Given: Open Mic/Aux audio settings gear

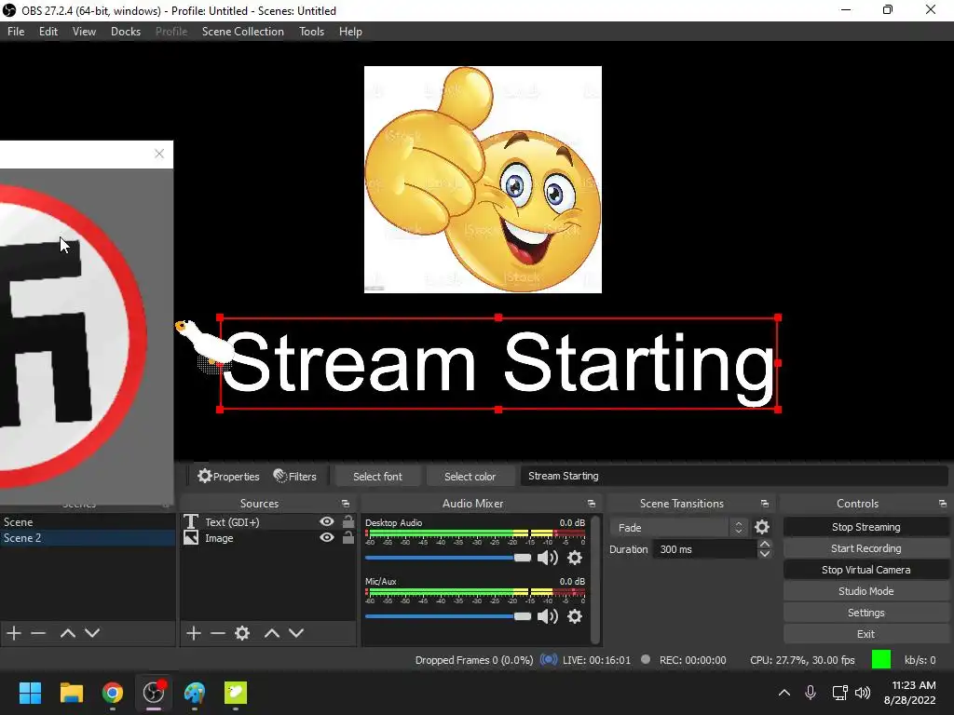Looking at the screenshot, I should click(574, 616).
